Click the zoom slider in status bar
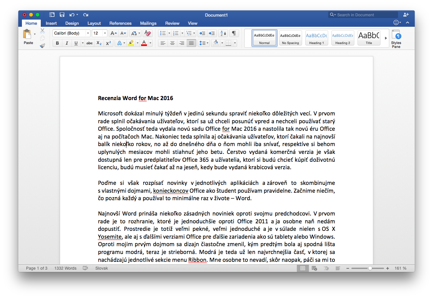 pyautogui.click(x=370, y=268)
